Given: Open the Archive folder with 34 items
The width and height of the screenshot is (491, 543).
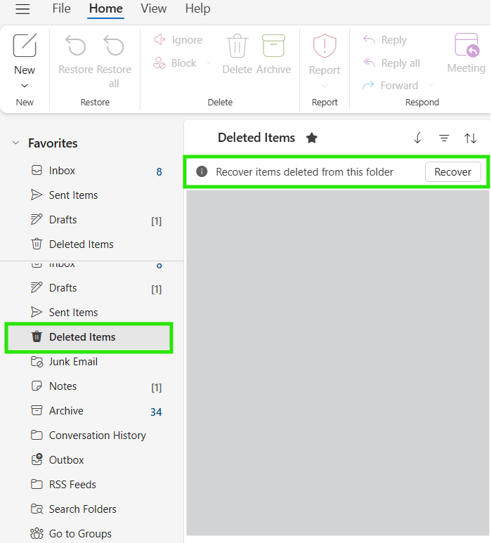Looking at the screenshot, I should tap(92, 411).
